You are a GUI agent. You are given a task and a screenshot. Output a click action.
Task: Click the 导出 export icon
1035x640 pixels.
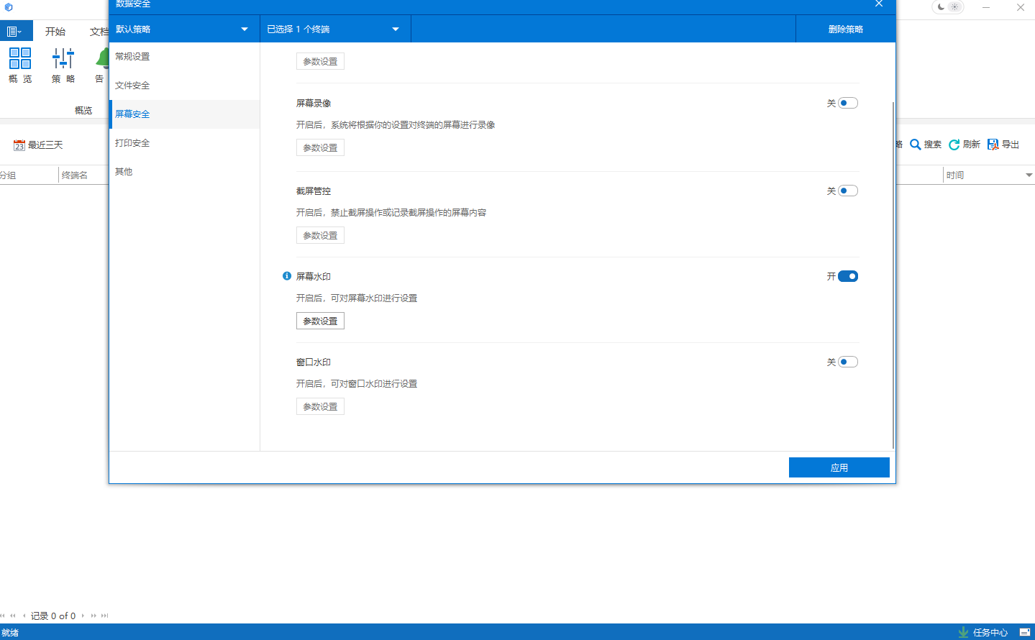point(993,145)
